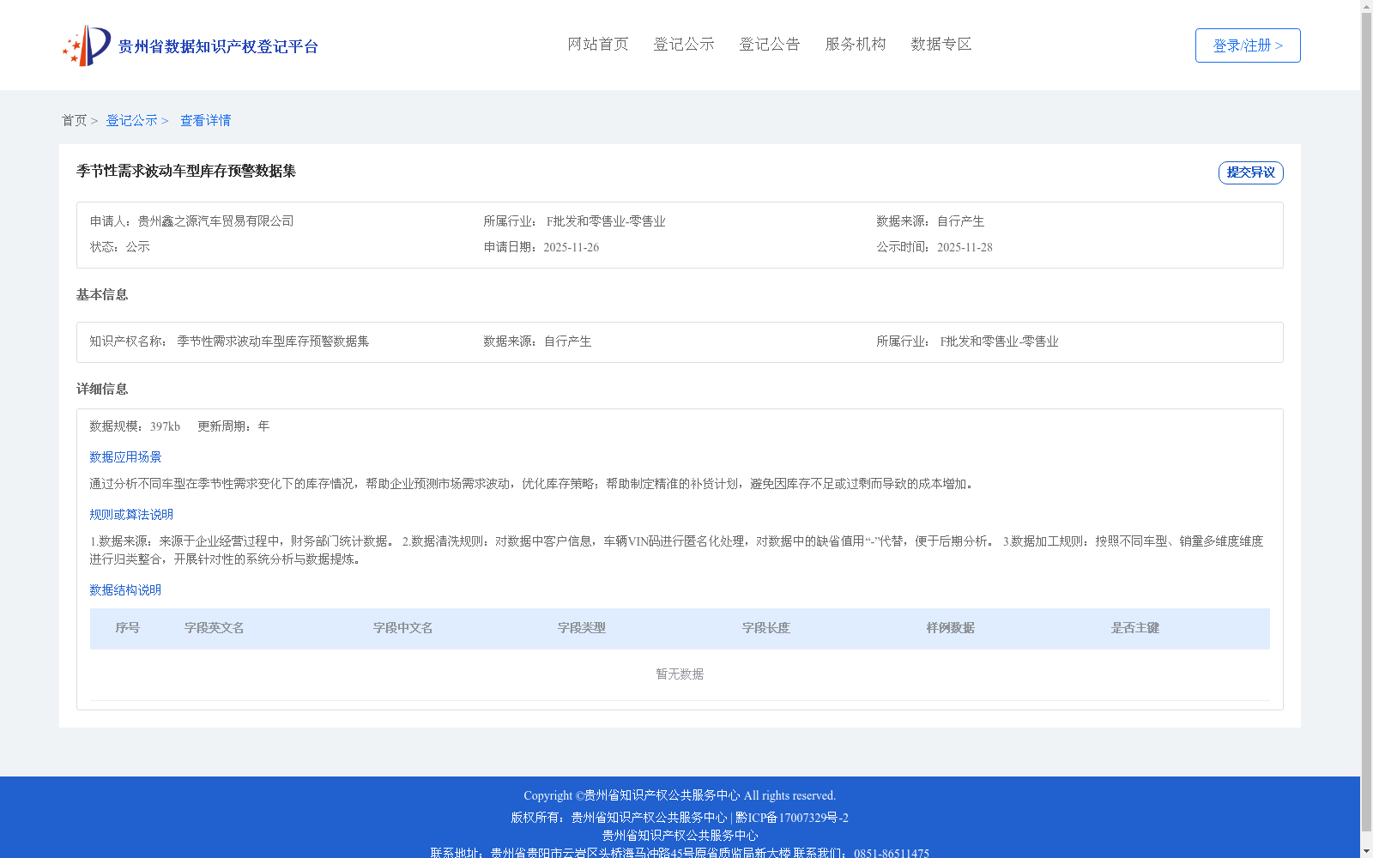This screenshot has width=1373, height=858.
Task: Select the page title 季节性需求波动车型库存预警数据集
Action: 186,171
